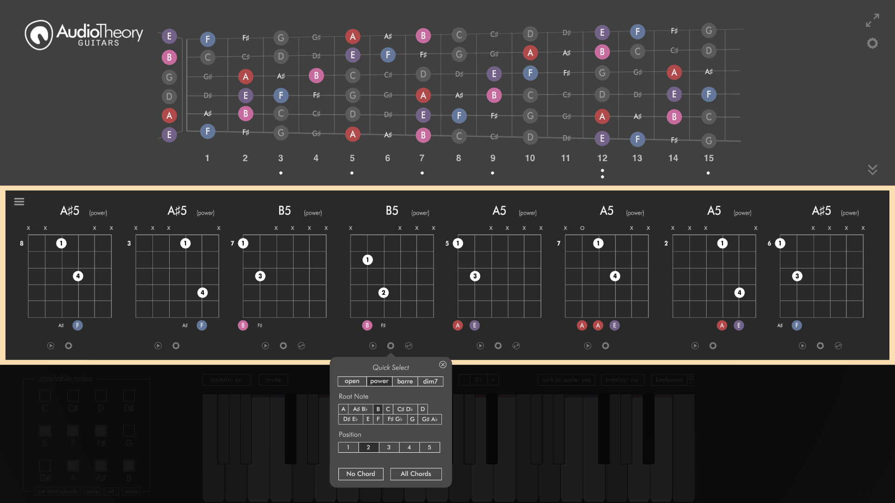Image resolution: width=895 pixels, height=503 pixels.
Task: Set root note to C# Db
Action: (x=405, y=409)
